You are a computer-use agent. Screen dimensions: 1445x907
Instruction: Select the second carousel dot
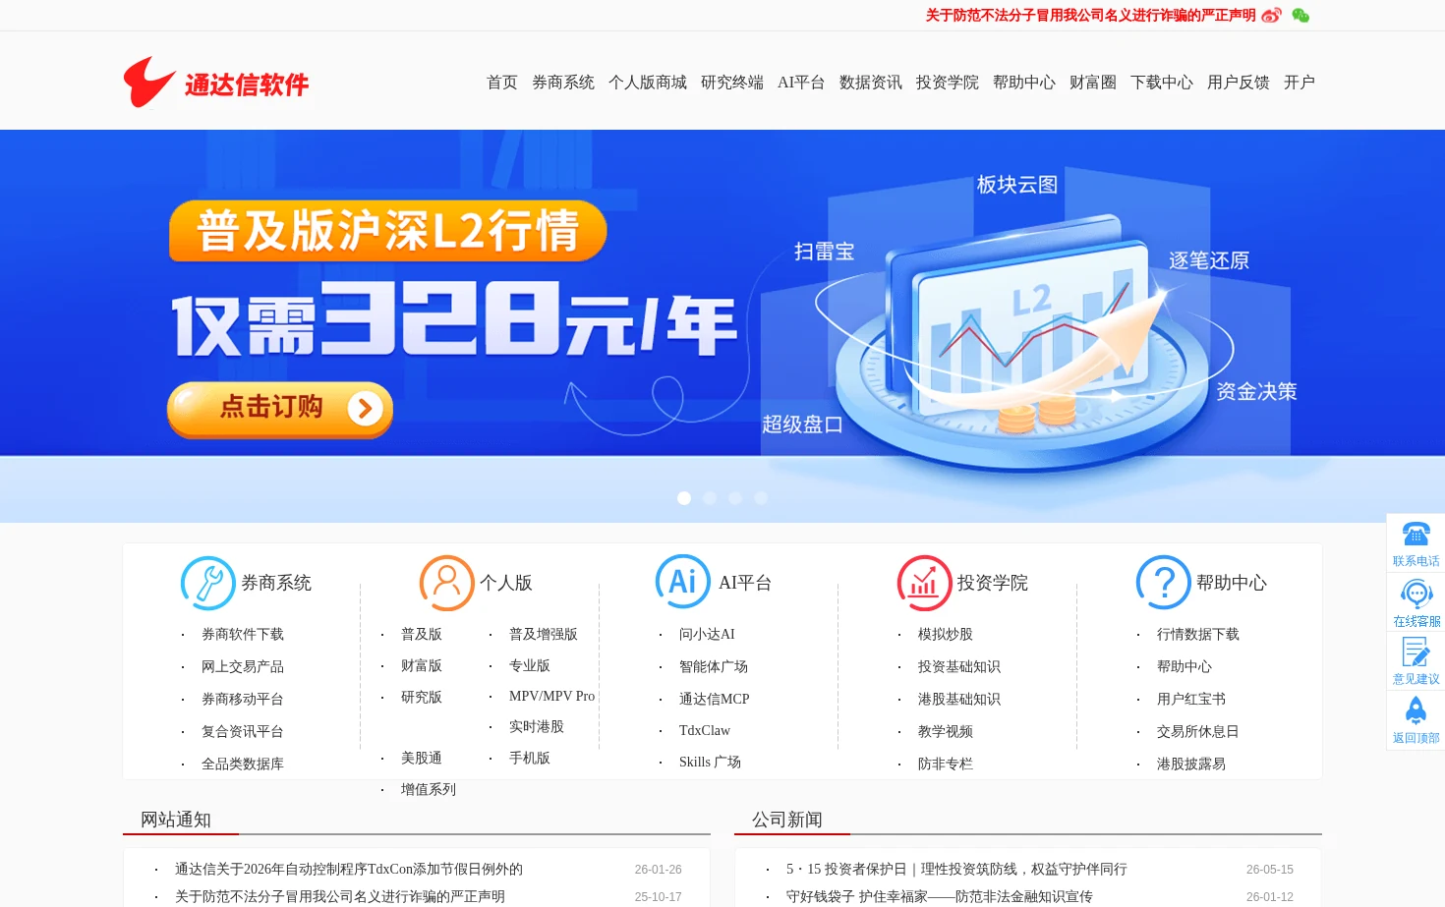(x=710, y=498)
